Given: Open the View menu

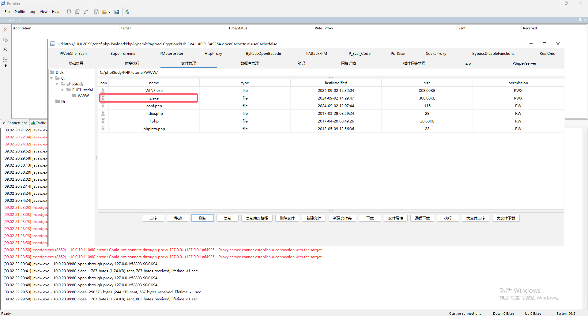Looking at the screenshot, I should (43, 12).
